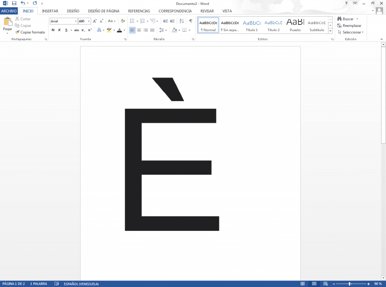Open the bullet list dropdown arrow
This screenshot has width=386, height=287.
pyautogui.click(x=136, y=21)
